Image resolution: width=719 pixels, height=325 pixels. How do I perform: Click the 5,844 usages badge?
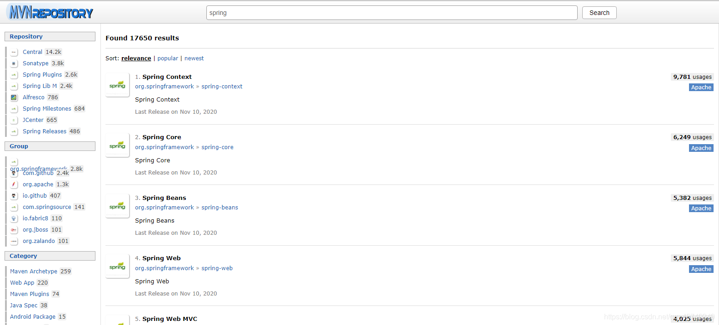(x=692, y=258)
